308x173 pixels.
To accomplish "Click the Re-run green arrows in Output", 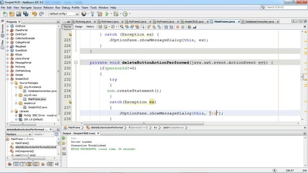I will (64, 138).
